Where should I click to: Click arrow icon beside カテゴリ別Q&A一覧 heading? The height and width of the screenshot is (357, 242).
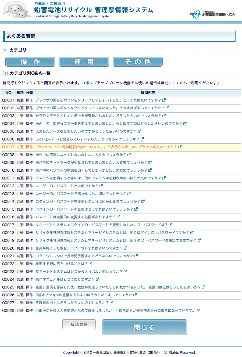coord(5,73)
